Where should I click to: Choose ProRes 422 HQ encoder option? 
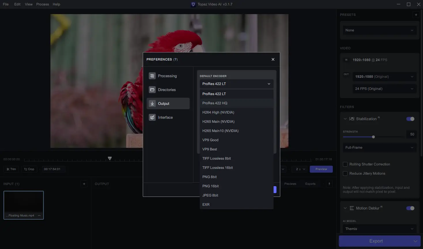tap(236, 103)
